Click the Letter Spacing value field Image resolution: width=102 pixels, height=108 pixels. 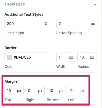(x=77, y=24)
